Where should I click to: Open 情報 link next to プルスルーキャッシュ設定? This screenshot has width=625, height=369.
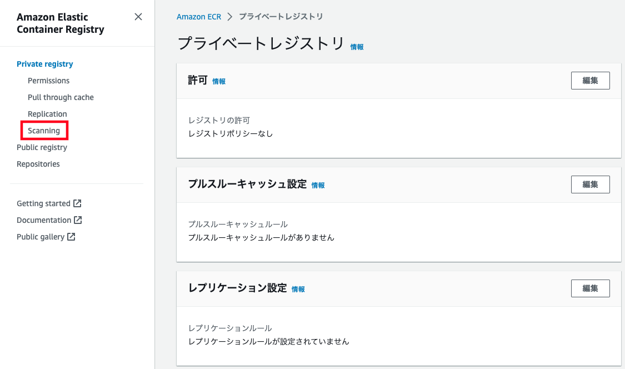318,186
